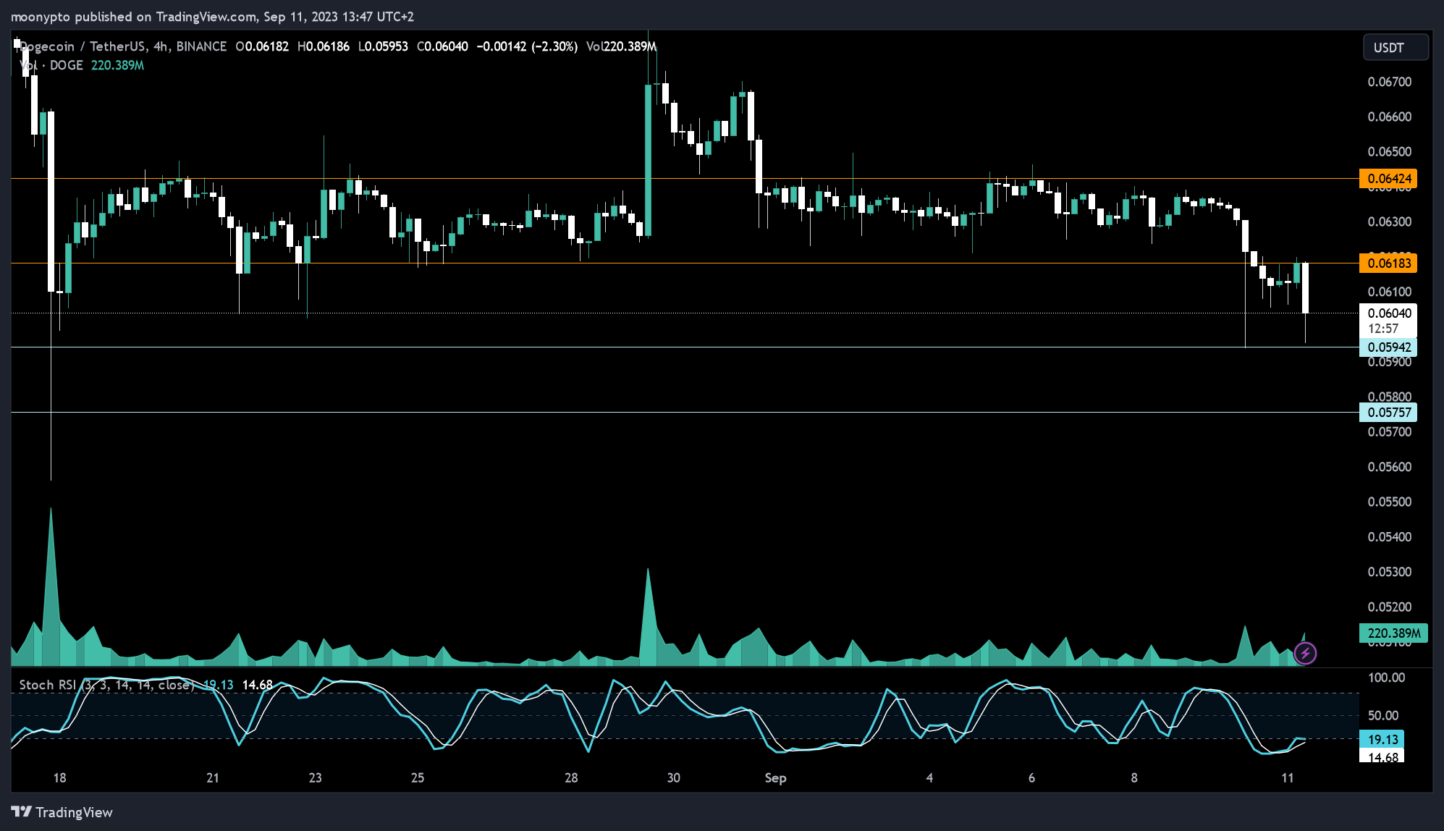Click the 28 date on time axis
This screenshot has width=1444, height=831.
pos(571,778)
